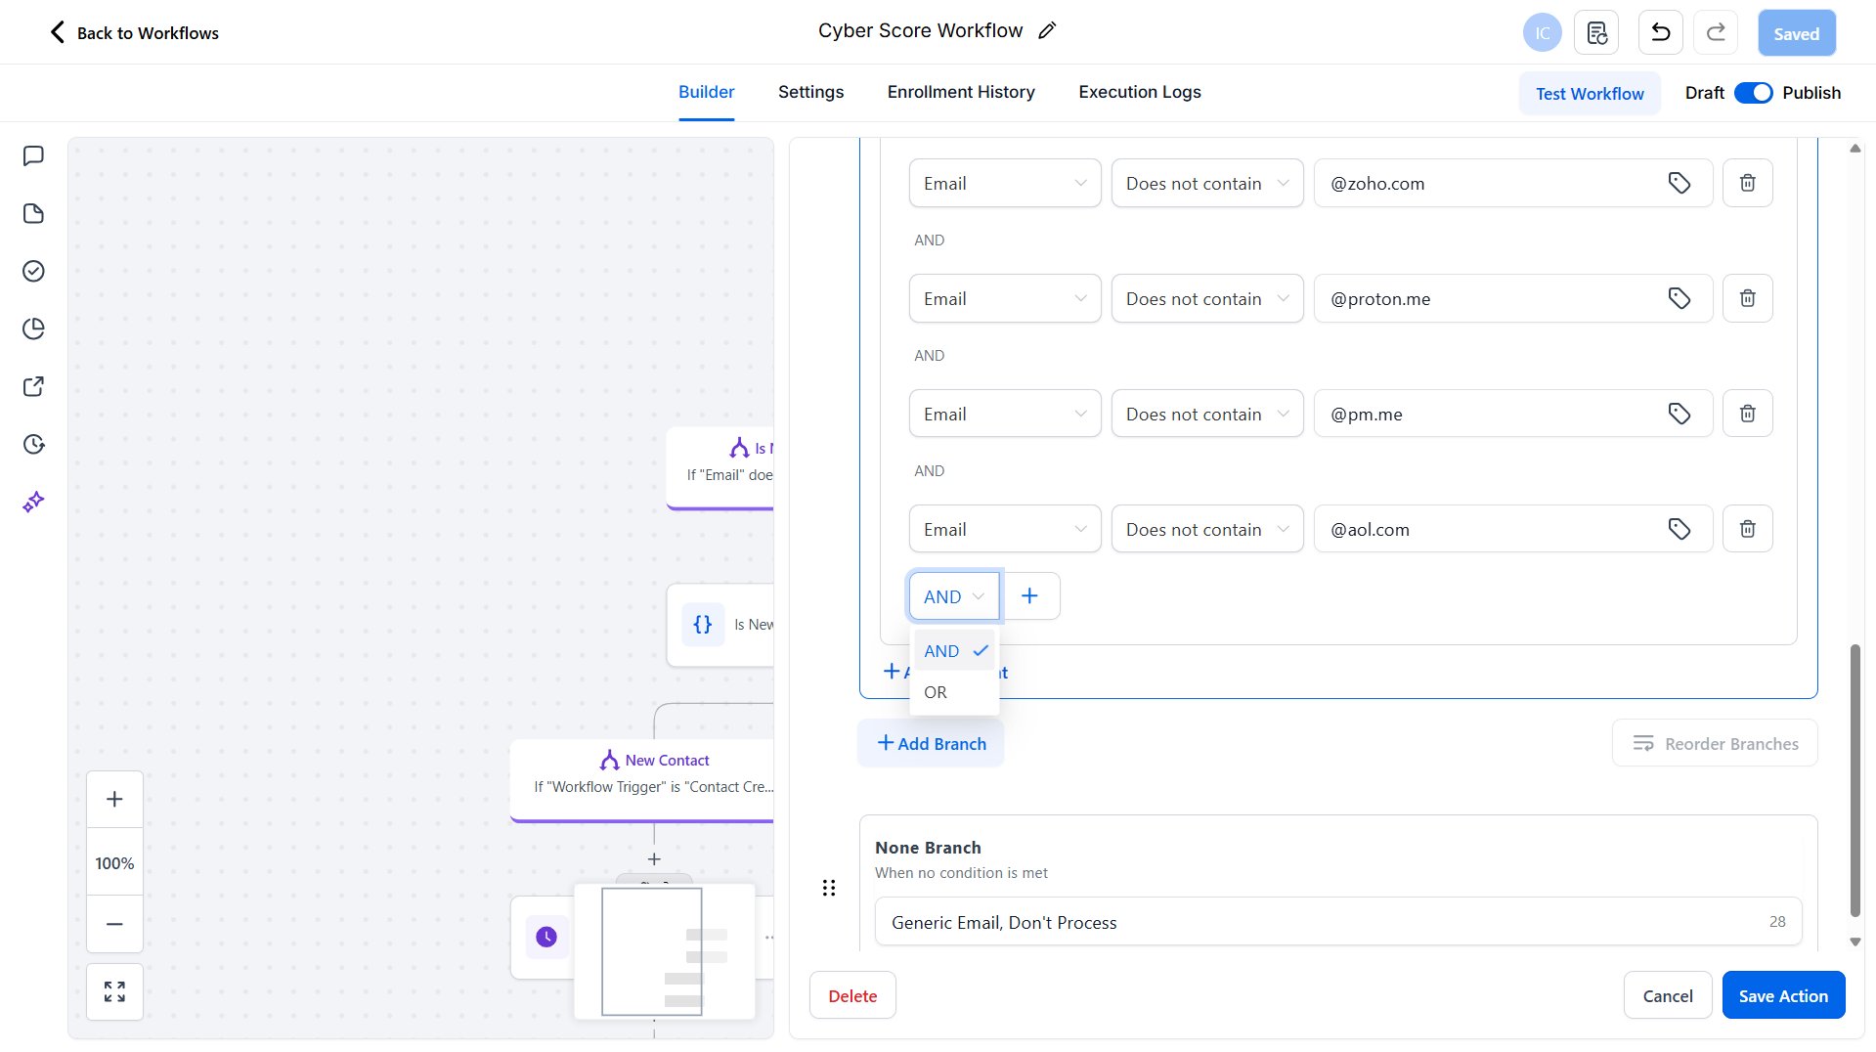Viewport: 1876px width, 1052px height.
Task: Open the IC user avatar
Action: tap(1542, 33)
